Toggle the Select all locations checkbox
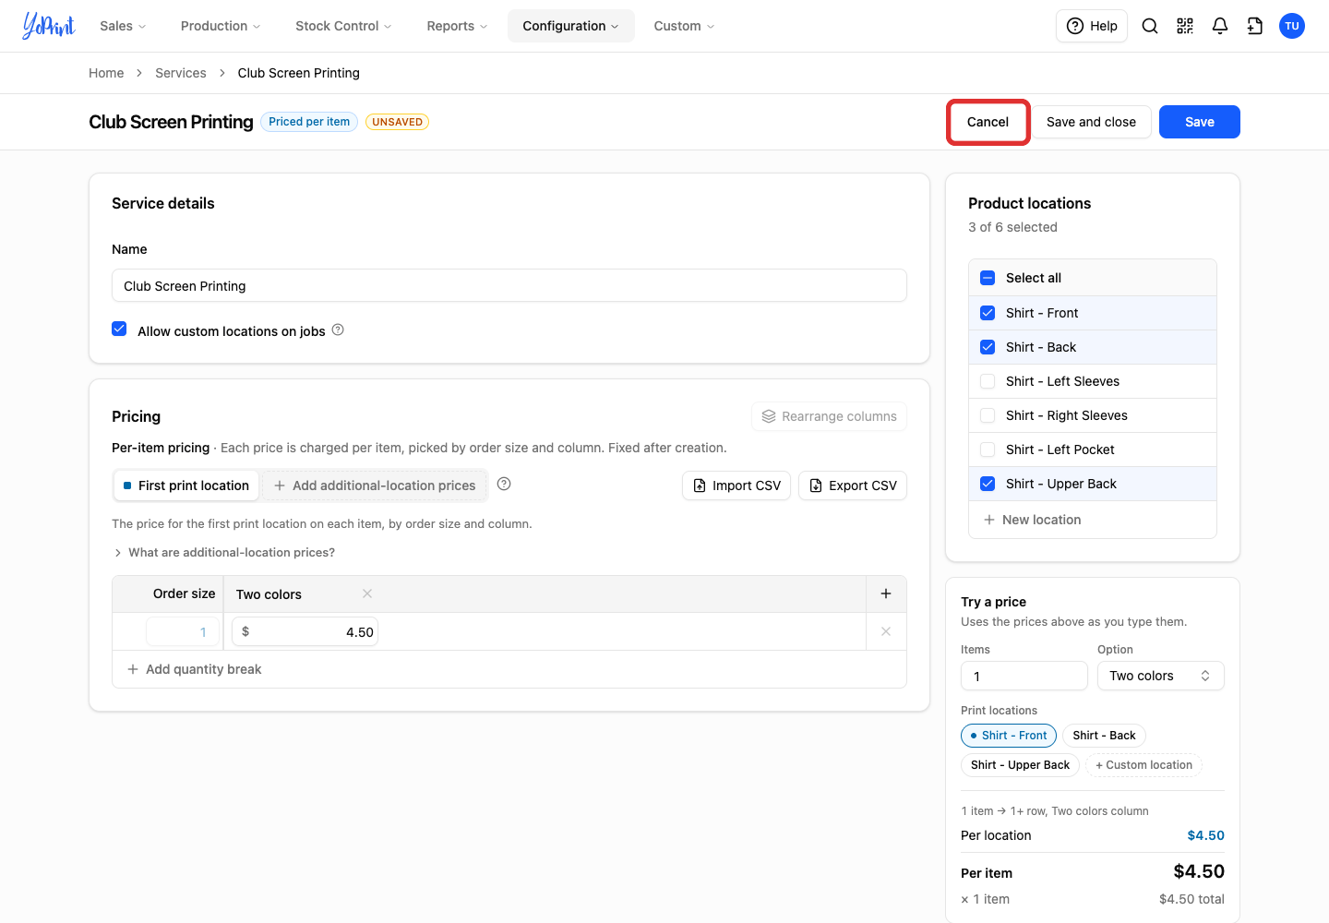1329x923 pixels. [x=988, y=278]
